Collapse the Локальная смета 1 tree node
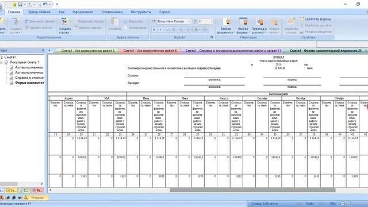This screenshot has height=207, width=368. pos(1,63)
